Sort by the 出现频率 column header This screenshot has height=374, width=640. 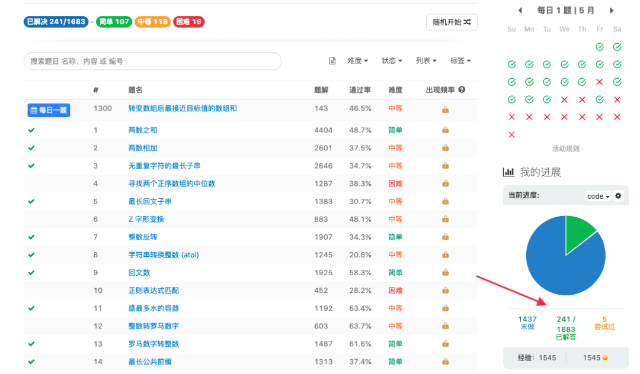click(x=440, y=90)
